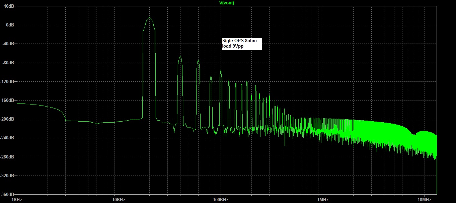Click the -120dB axis label
Viewport: 456px width, 203px height.
click(7, 81)
